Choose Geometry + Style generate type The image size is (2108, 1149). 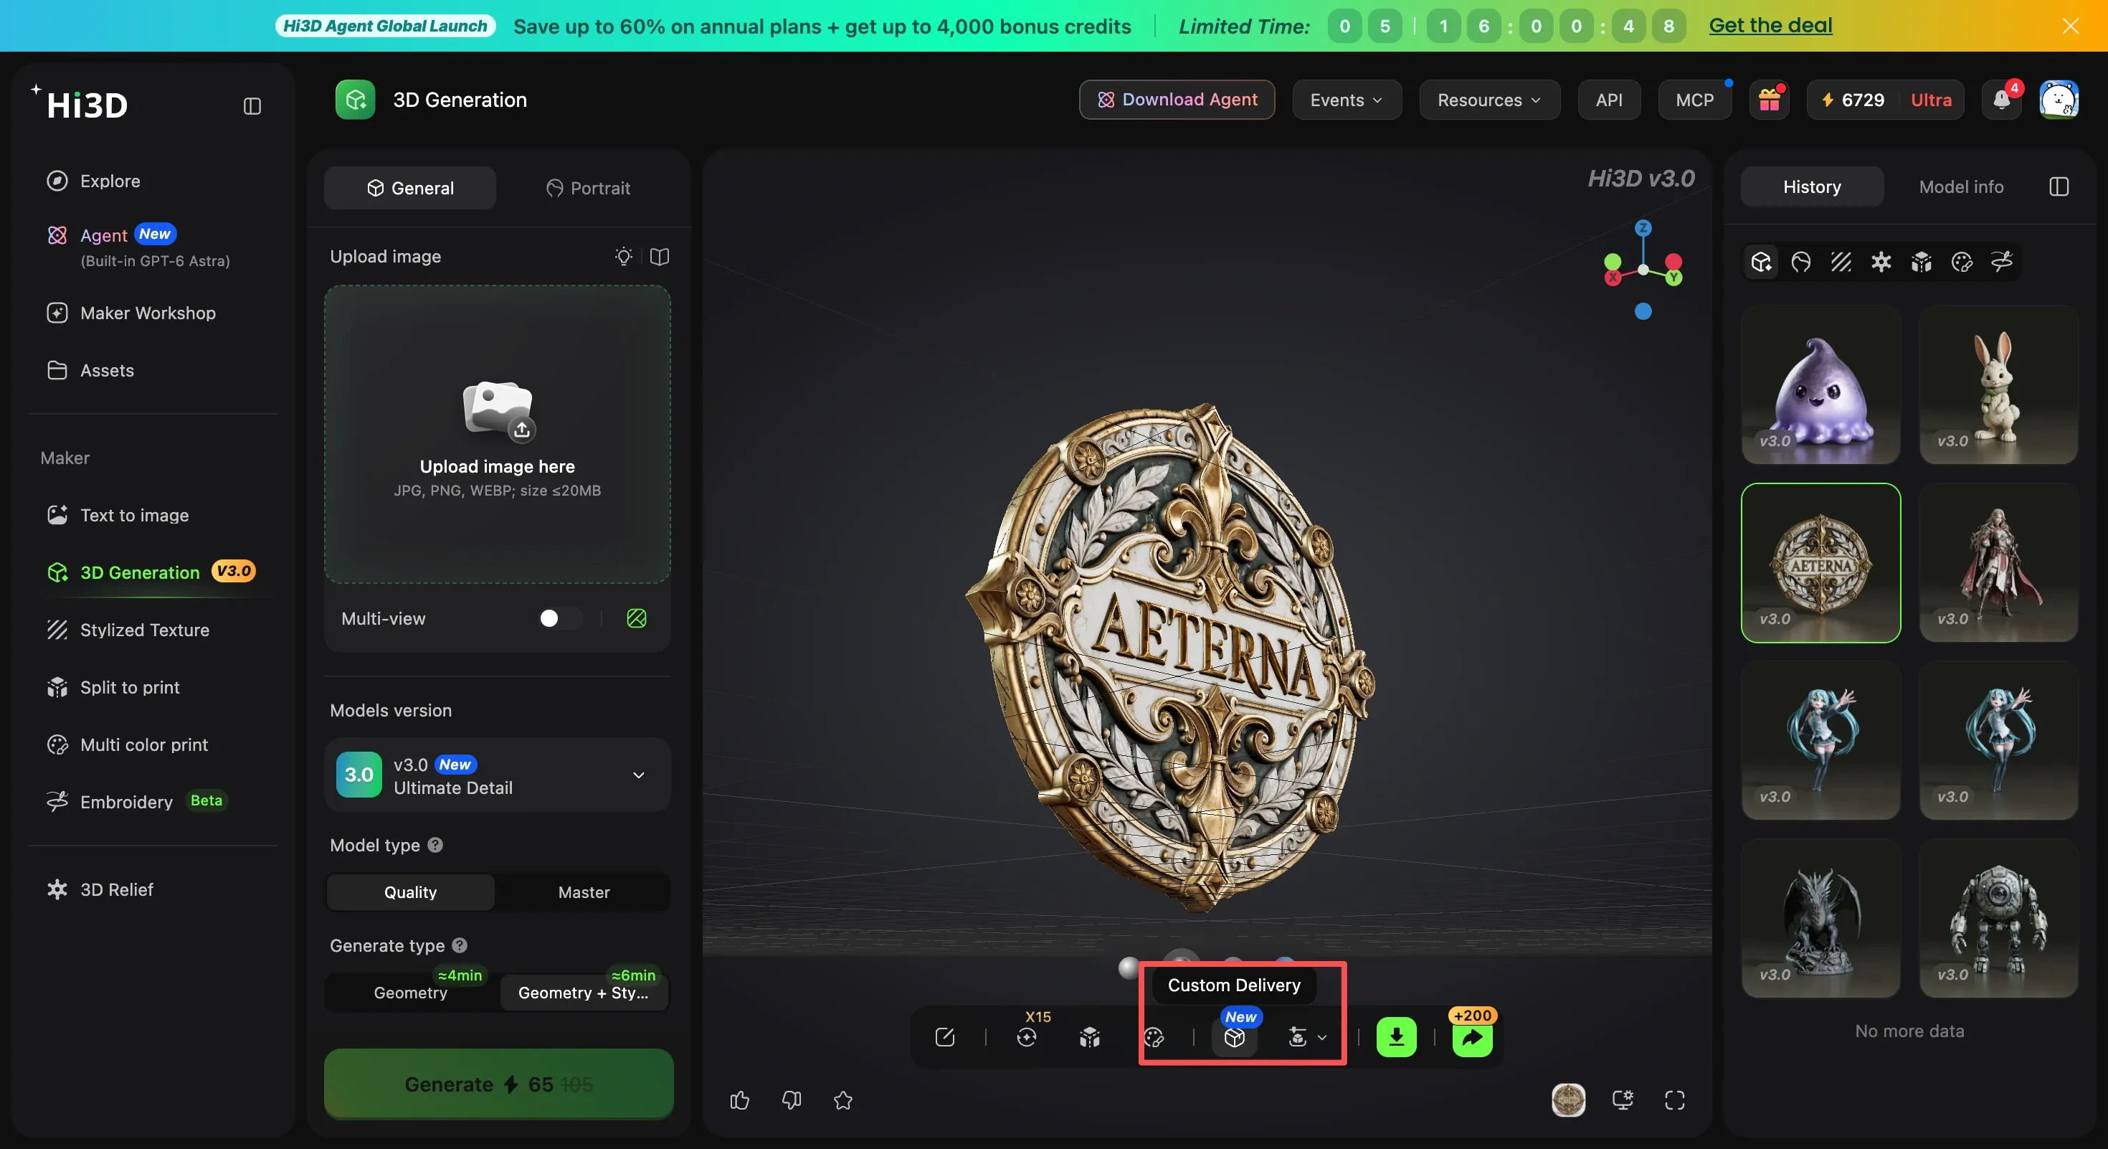click(584, 993)
